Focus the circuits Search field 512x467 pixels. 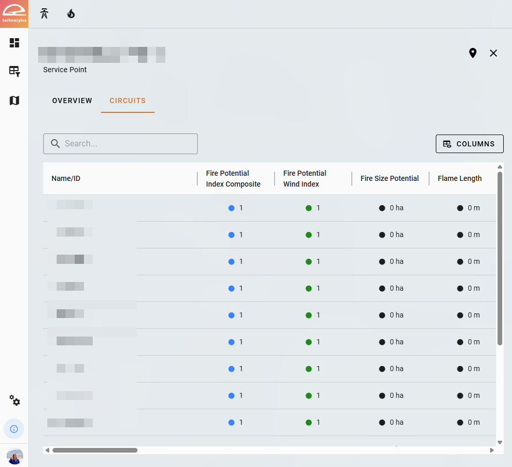[x=121, y=144]
